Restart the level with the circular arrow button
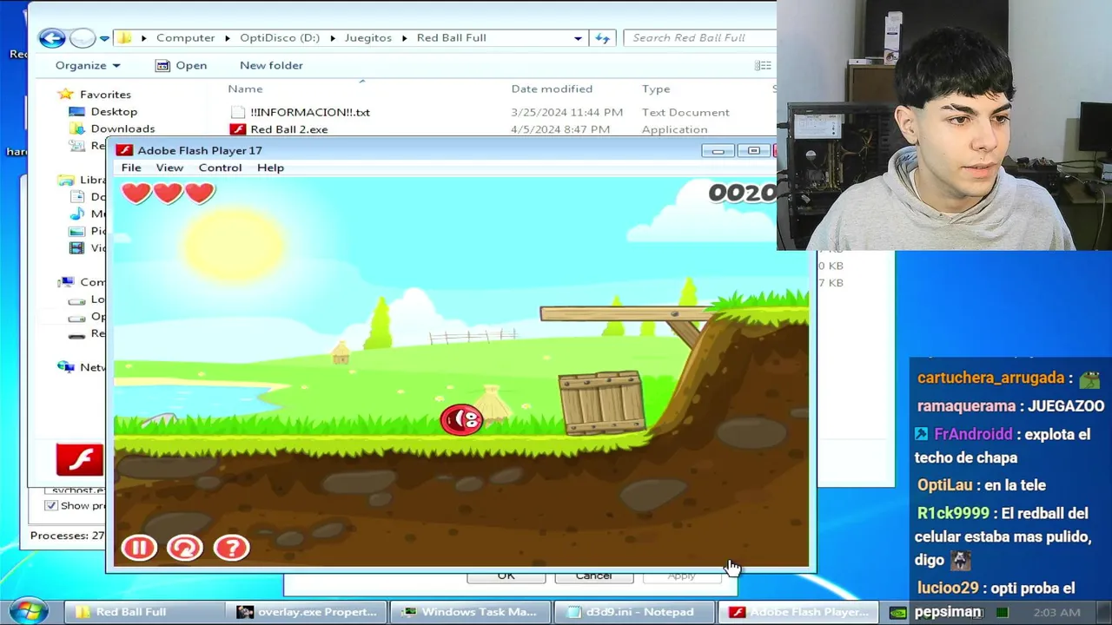This screenshot has height=625, width=1112. pos(184,548)
